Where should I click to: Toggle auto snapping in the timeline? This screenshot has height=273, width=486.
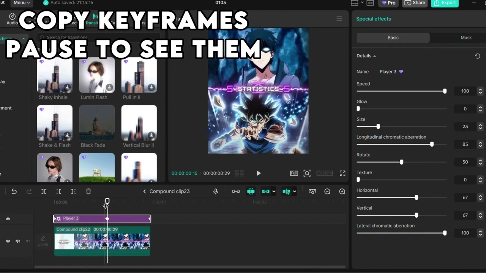[251, 191]
